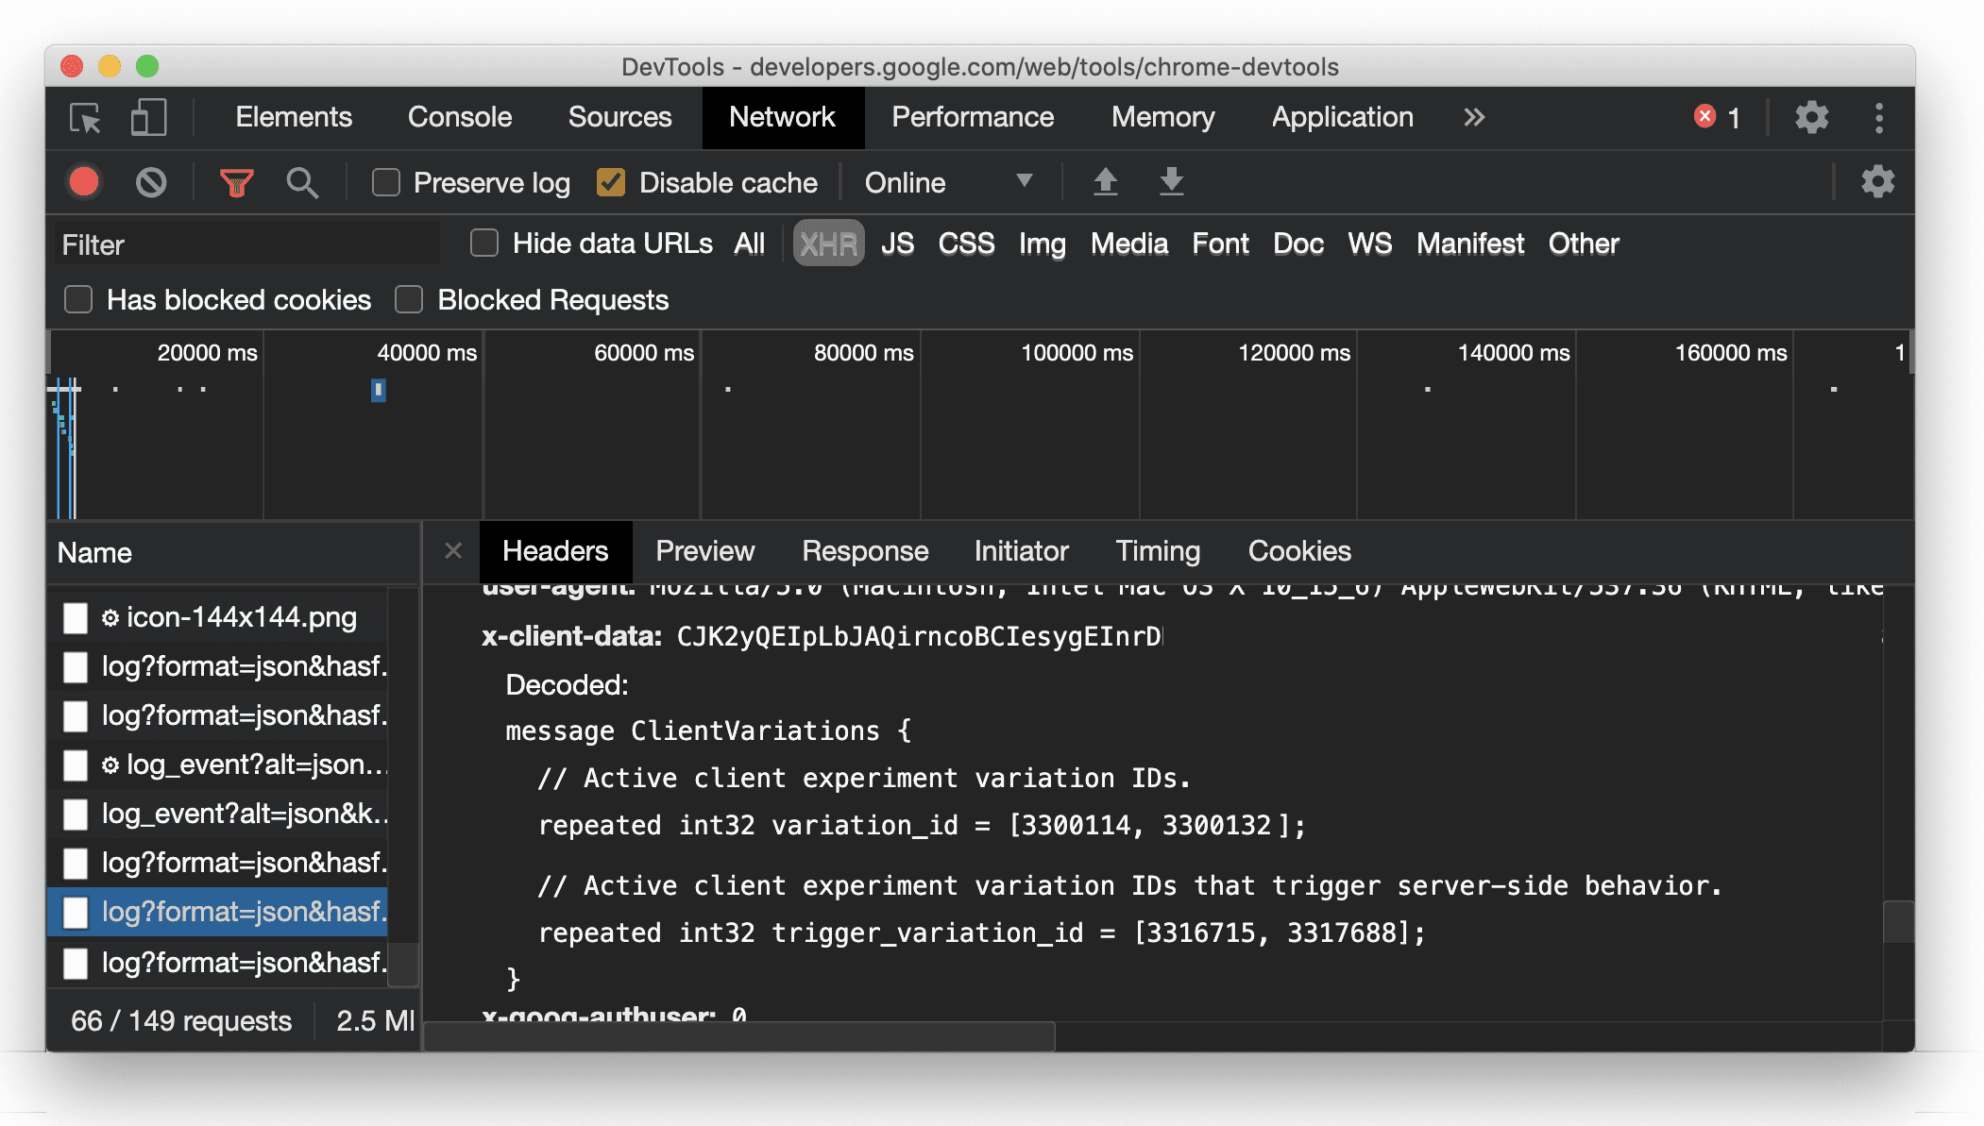
Task: Enable the Disable cache checkbox
Action: [612, 181]
